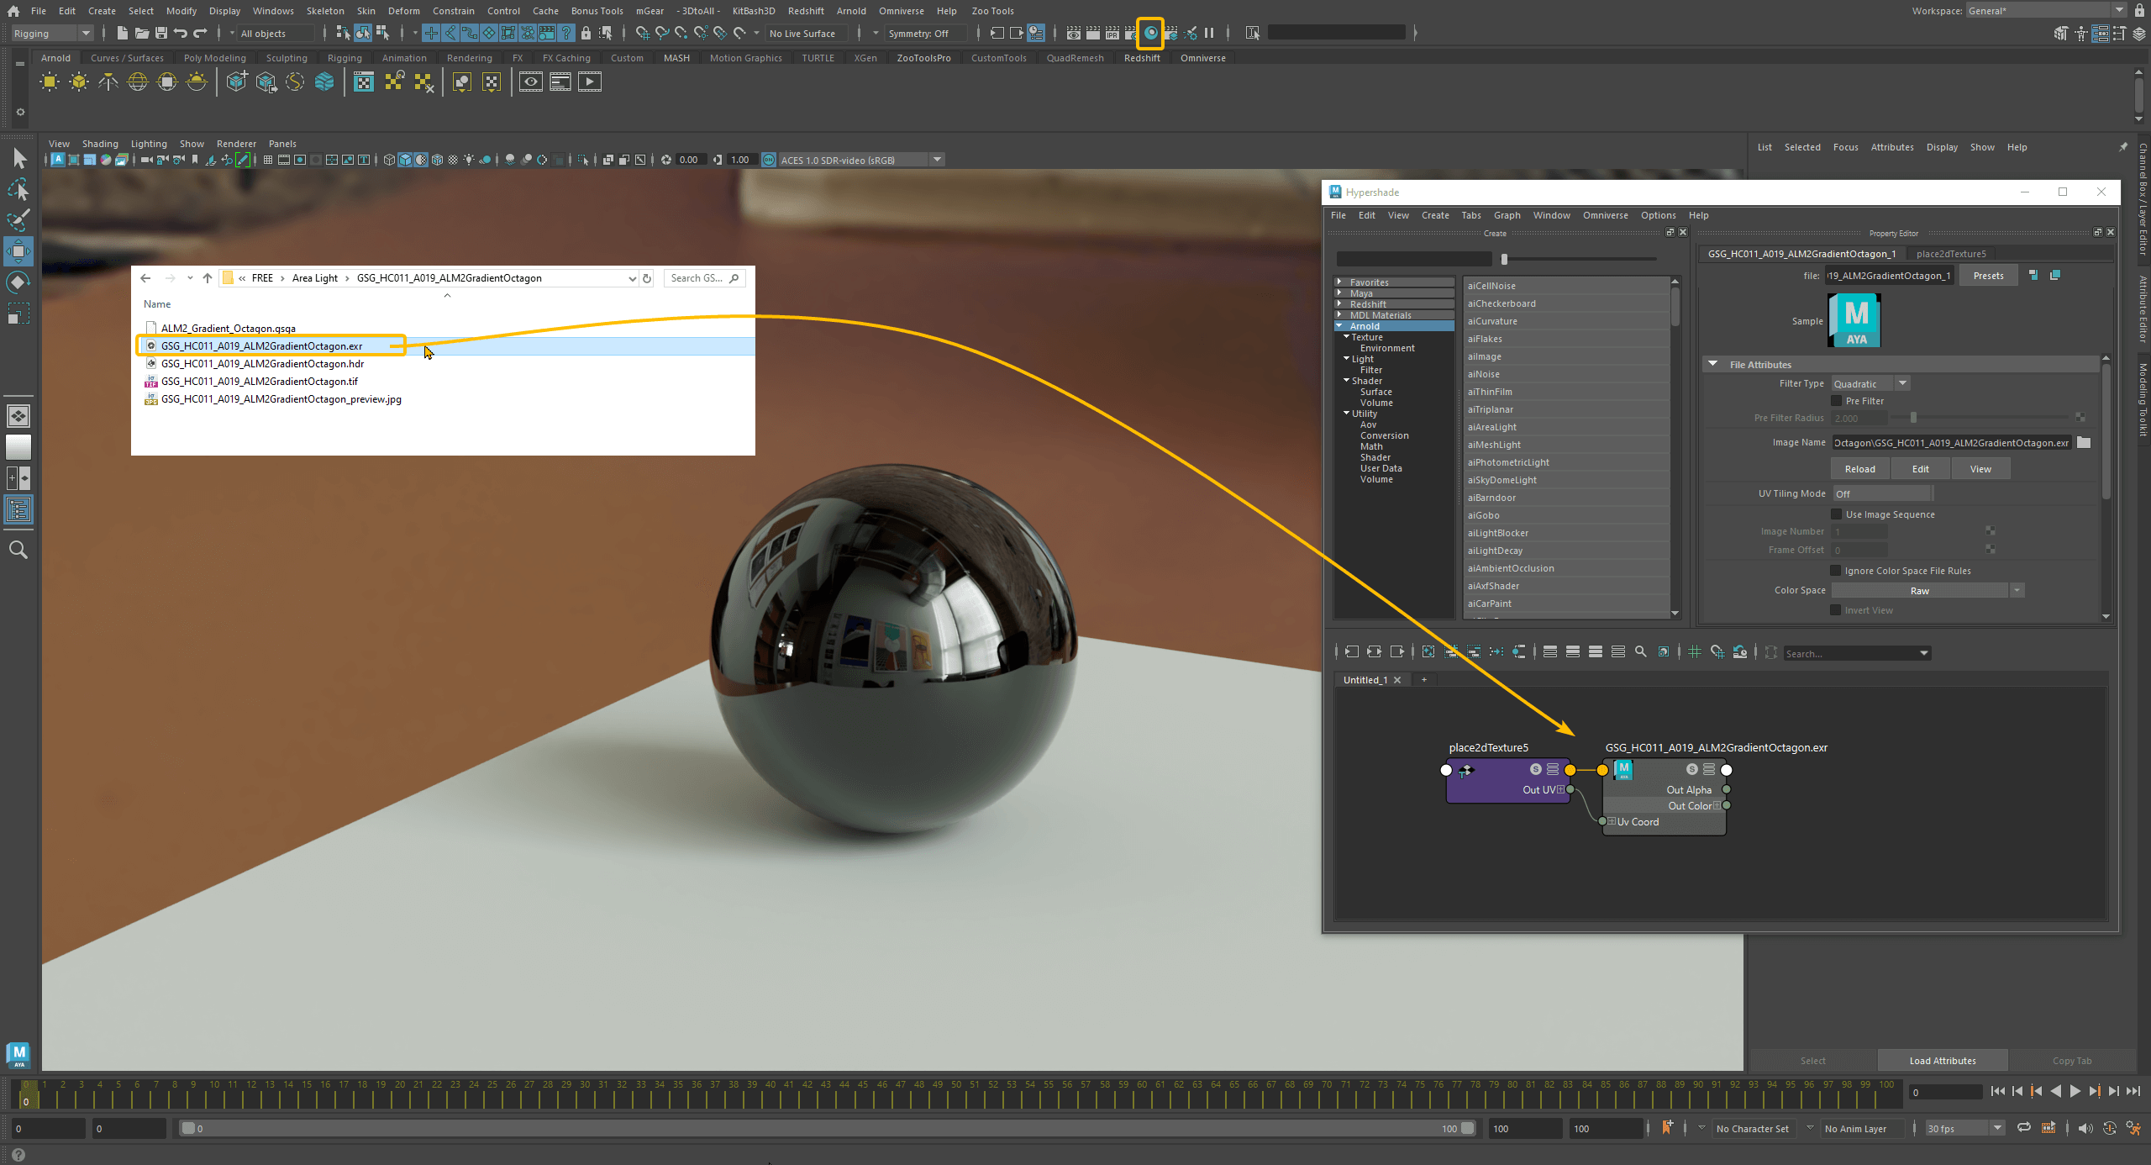The height and width of the screenshot is (1165, 2151).
Task: Select aiSkyDomeLight in the Create list
Action: (x=1566, y=480)
